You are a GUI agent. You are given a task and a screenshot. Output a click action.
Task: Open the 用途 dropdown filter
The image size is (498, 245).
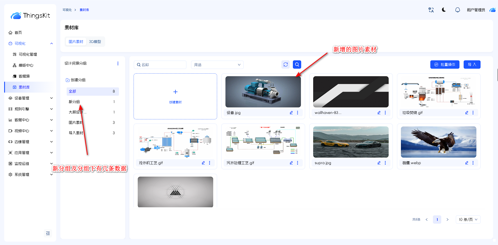(x=217, y=65)
